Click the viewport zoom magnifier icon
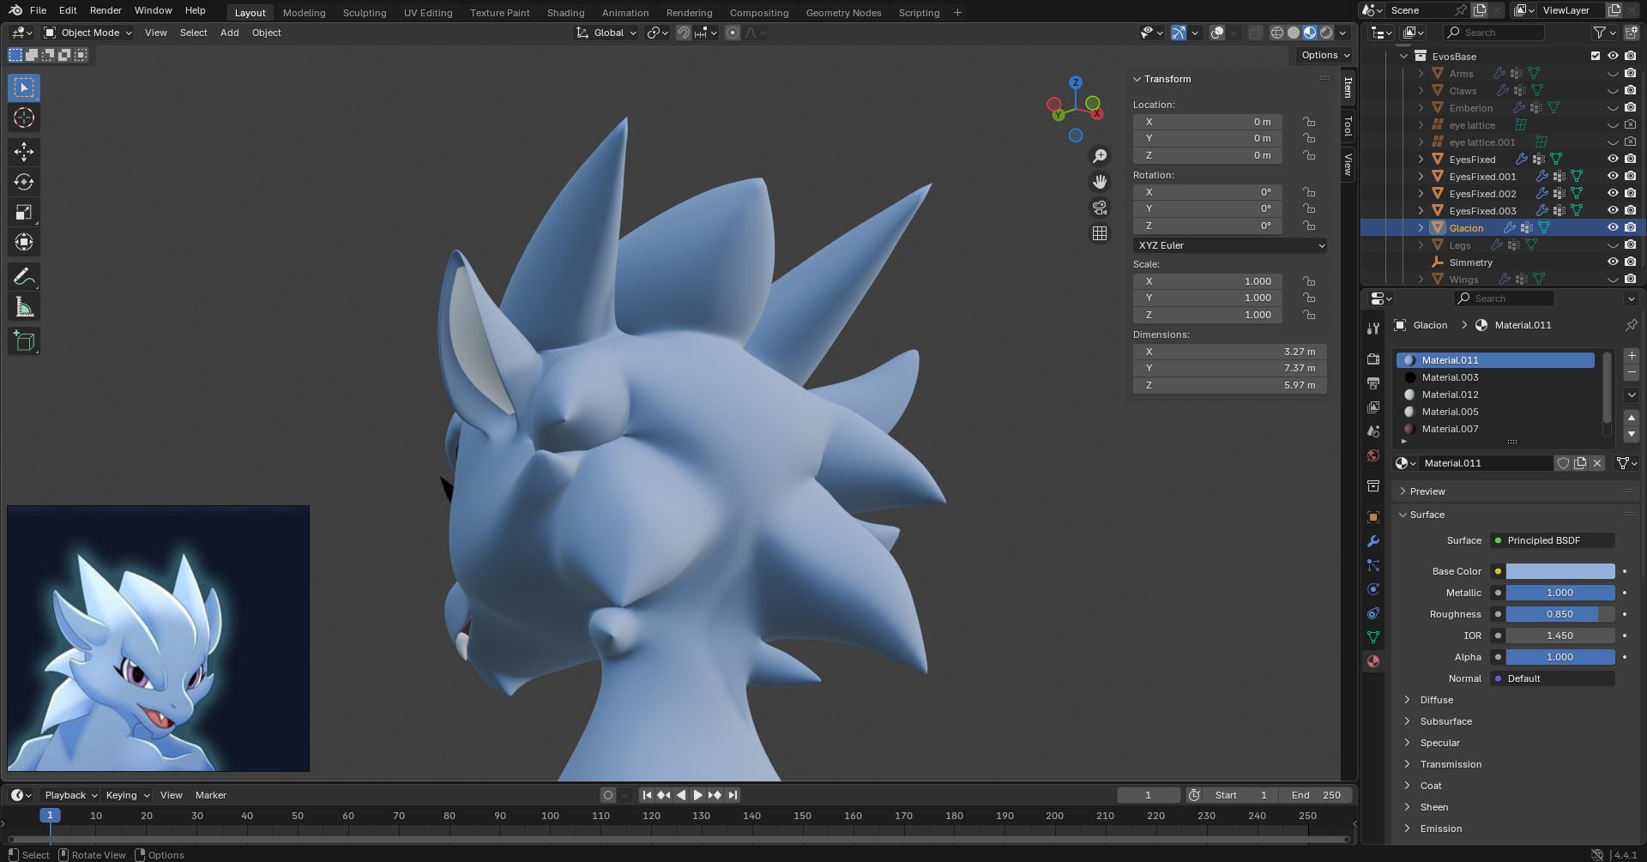This screenshot has width=1647, height=862. click(x=1100, y=156)
